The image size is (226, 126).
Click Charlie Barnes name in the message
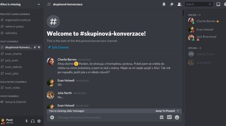pos(67,60)
